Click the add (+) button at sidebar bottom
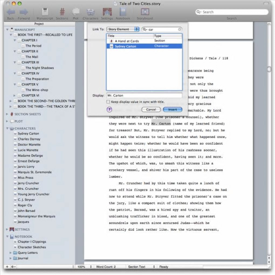 pyautogui.click(x=7, y=267)
